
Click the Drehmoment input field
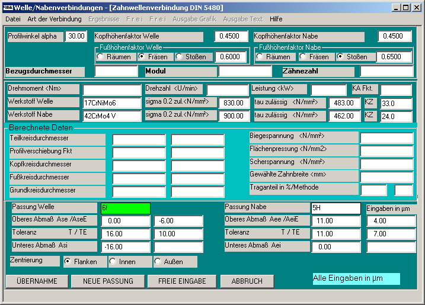(x=111, y=90)
